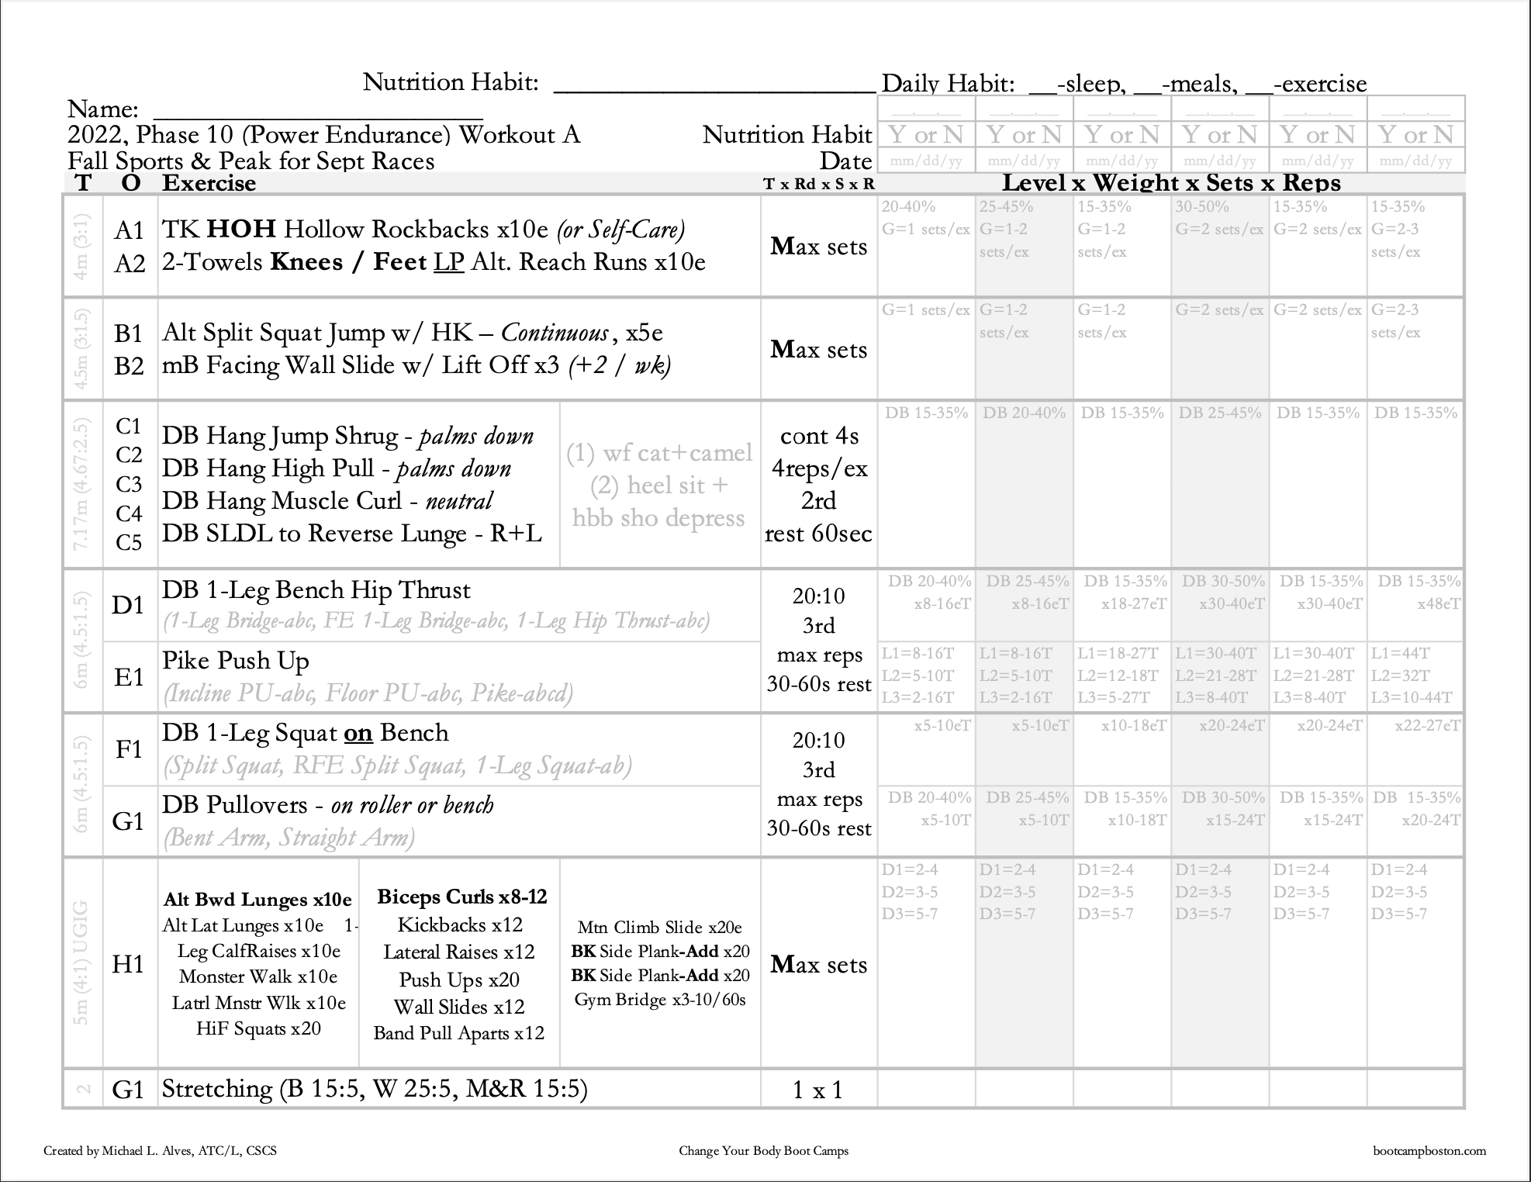Click '(Incline PU-abc, Floor PU-abc, Pike-abcd)' note
The height and width of the screenshot is (1182, 1531).
pyautogui.click(x=368, y=693)
